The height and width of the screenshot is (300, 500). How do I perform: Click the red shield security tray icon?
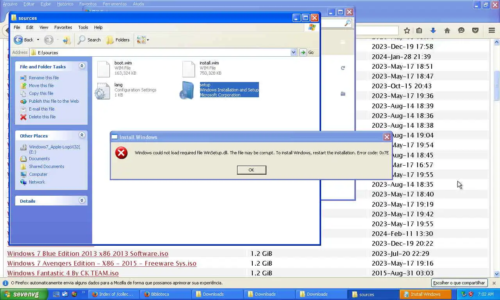click(471, 294)
